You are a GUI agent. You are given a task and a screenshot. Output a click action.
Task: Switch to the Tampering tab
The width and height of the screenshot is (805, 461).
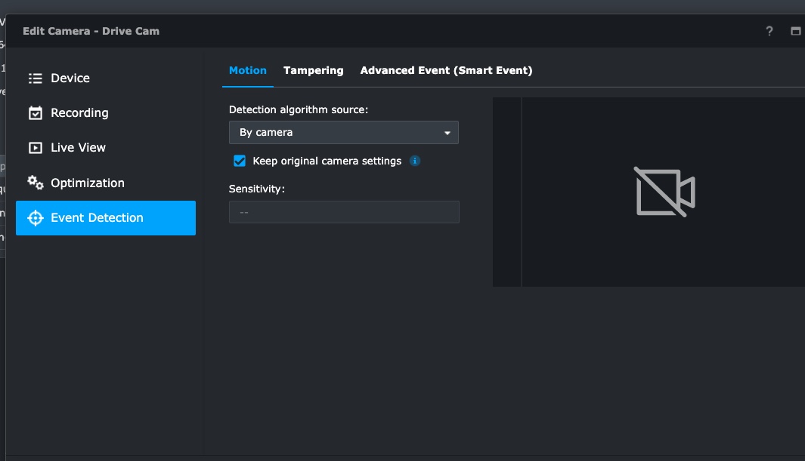point(313,70)
